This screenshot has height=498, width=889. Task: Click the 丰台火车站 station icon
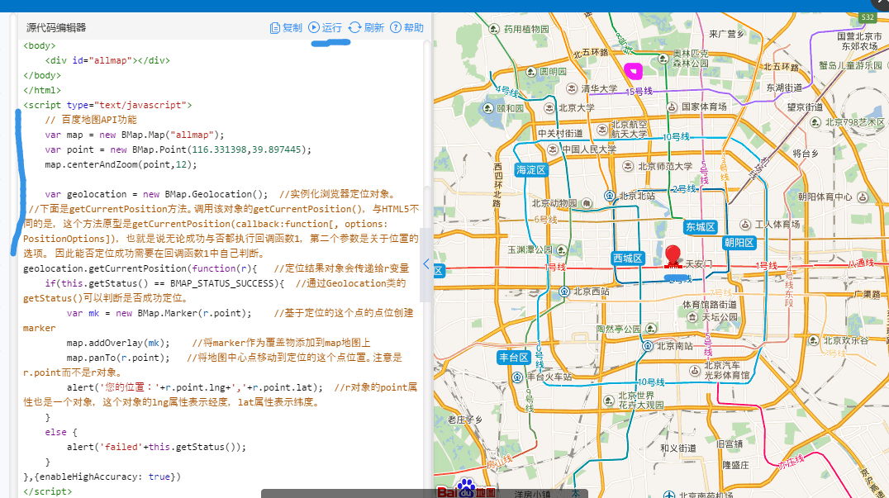click(x=517, y=377)
